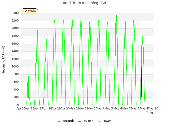Click the May 2 x-axis date label

pyautogui.click(x=82, y=108)
